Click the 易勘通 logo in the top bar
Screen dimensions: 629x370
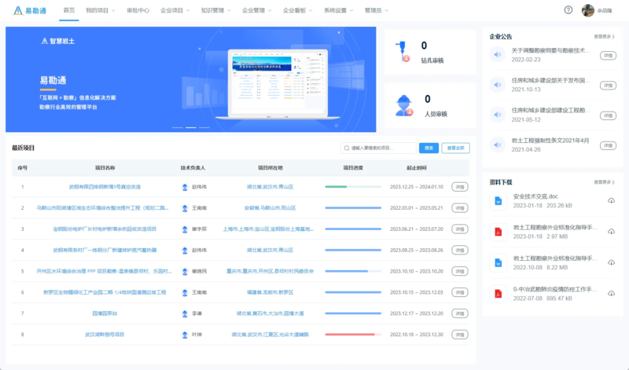tap(30, 11)
